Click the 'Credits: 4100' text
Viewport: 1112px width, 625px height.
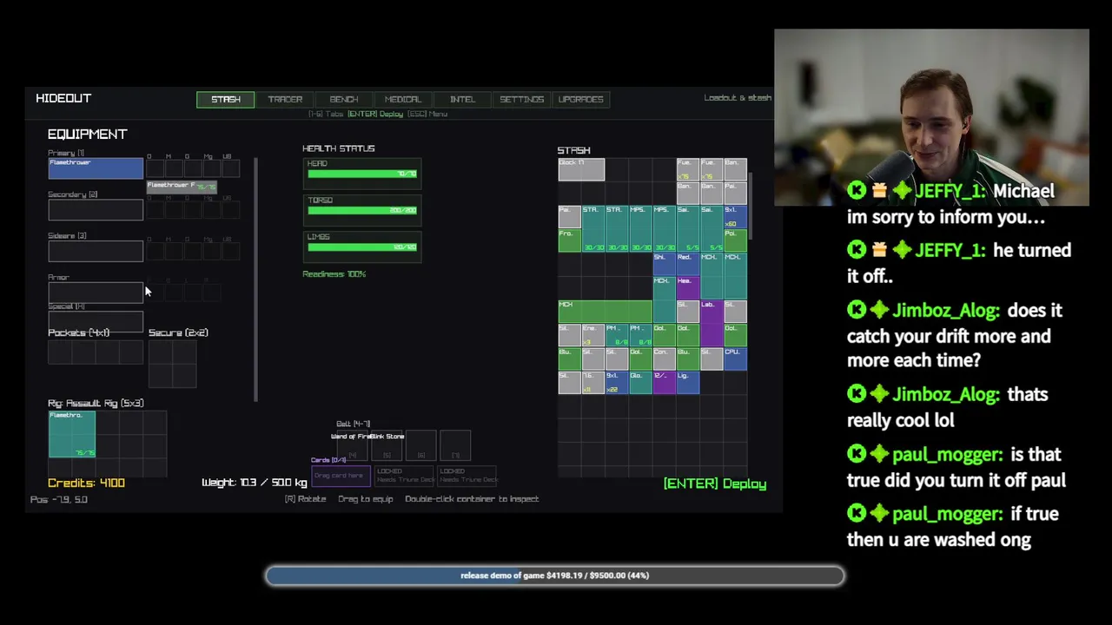tap(86, 483)
